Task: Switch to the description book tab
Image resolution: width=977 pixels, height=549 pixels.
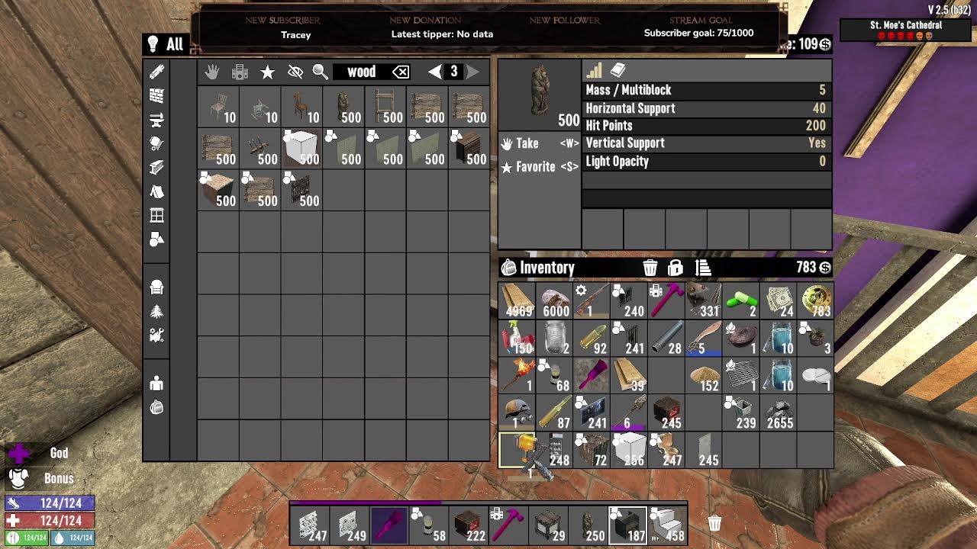Action: click(618, 71)
